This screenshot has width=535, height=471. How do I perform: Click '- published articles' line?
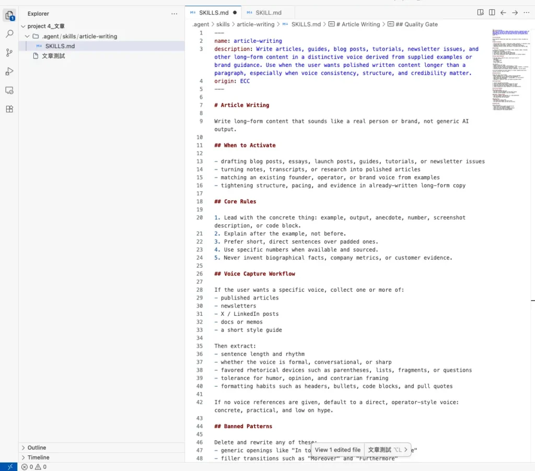[247, 298]
